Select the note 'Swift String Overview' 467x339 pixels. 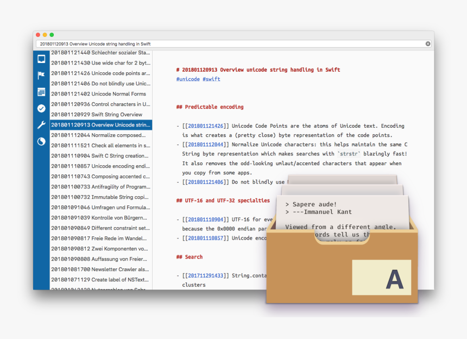point(100,115)
